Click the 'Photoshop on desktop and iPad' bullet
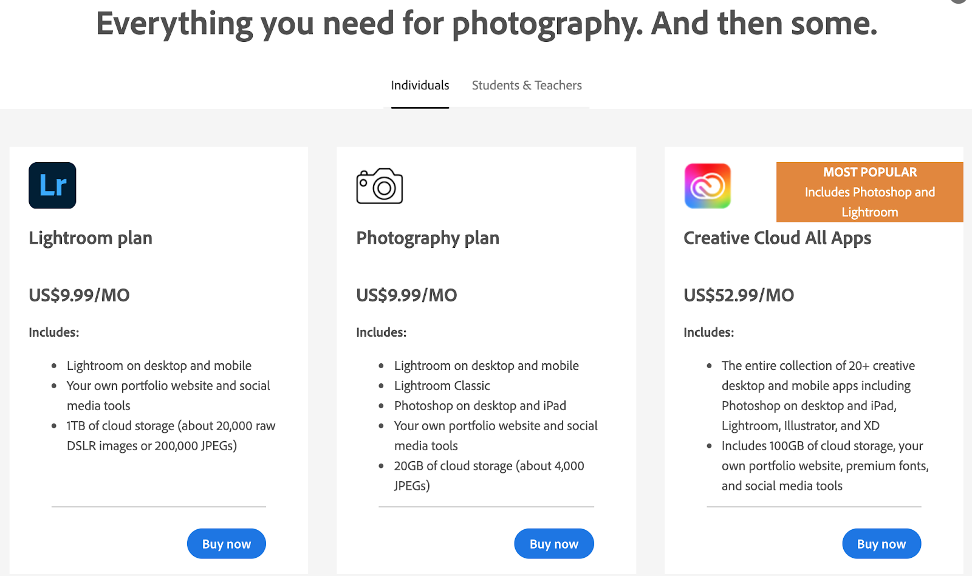Screen dimensions: 972x576 [x=480, y=406]
